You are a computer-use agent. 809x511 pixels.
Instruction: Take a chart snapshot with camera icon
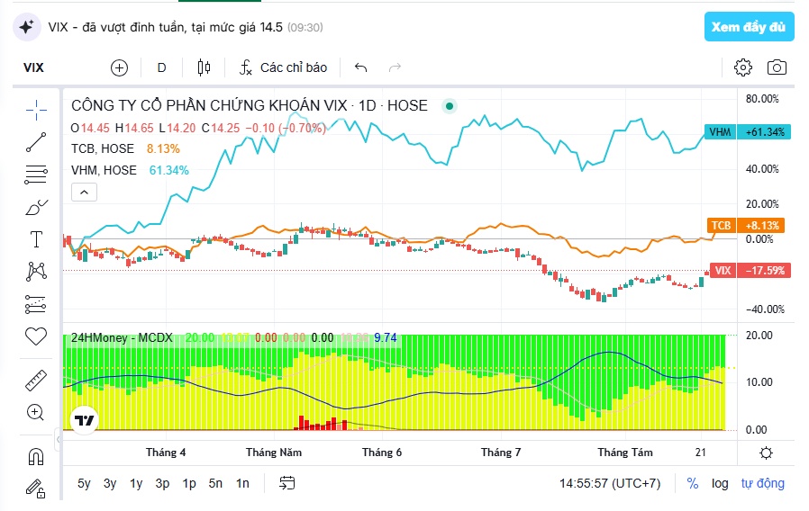tap(777, 67)
